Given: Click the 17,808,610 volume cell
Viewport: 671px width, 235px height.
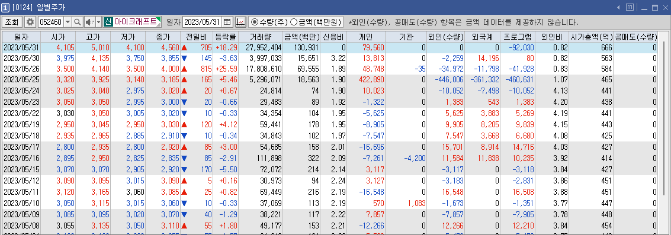Looking at the screenshot, I should (261, 69).
